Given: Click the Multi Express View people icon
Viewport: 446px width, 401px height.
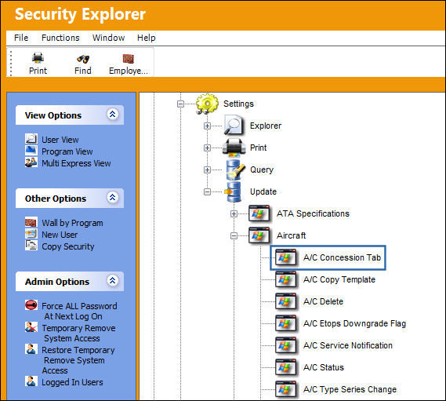Looking at the screenshot, I should [31, 162].
